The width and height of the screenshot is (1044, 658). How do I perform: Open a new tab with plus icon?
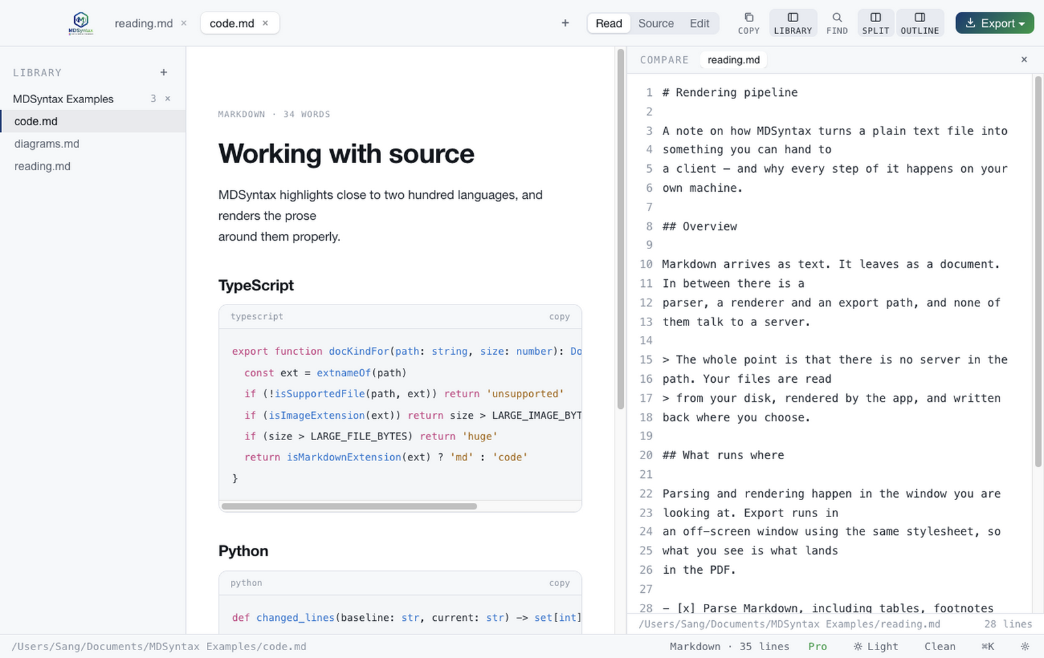click(565, 23)
